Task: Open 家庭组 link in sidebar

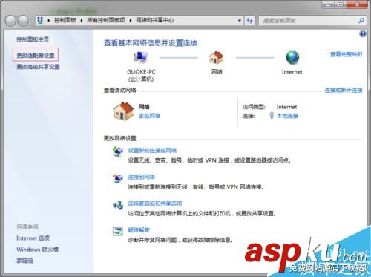Action: pyautogui.click(x=24, y=261)
